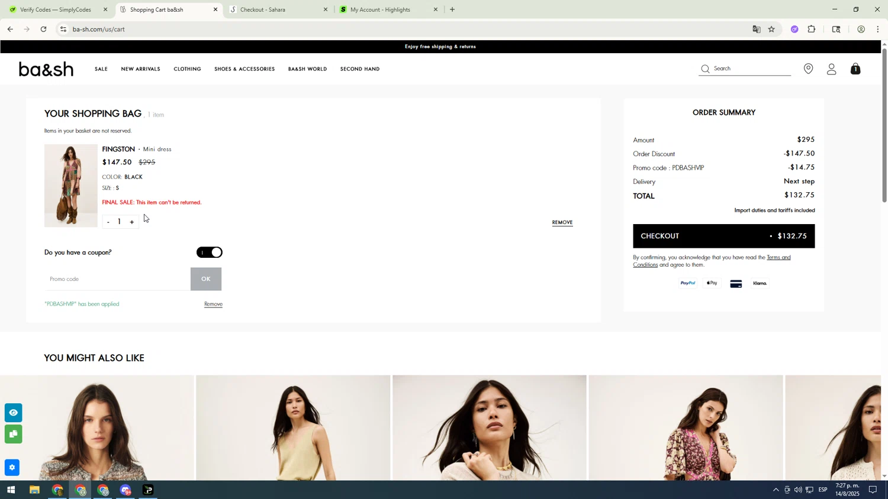Click the browser address bar URL
888x499 pixels.
(x=99, y=29)
